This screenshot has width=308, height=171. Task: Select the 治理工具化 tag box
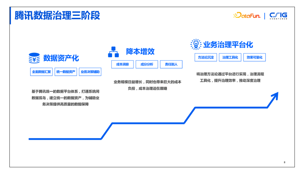[230, 57]
